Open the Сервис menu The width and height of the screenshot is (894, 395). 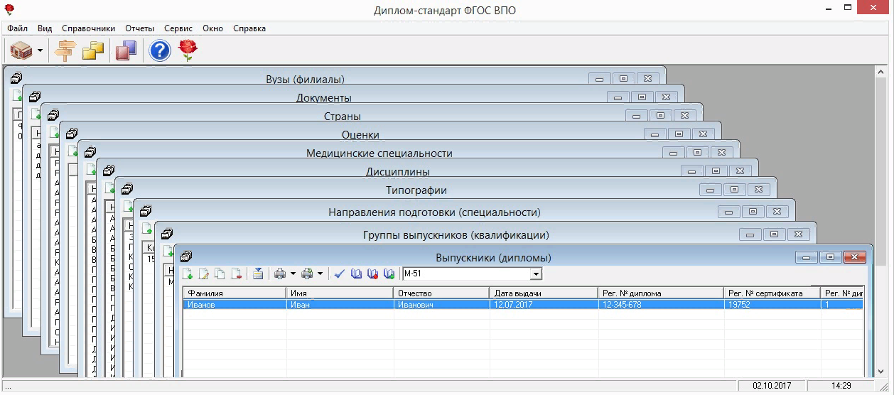(x=178, y=28)
